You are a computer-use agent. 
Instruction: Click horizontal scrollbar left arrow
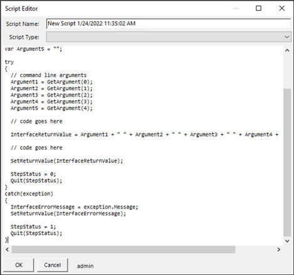pos(8,249)
